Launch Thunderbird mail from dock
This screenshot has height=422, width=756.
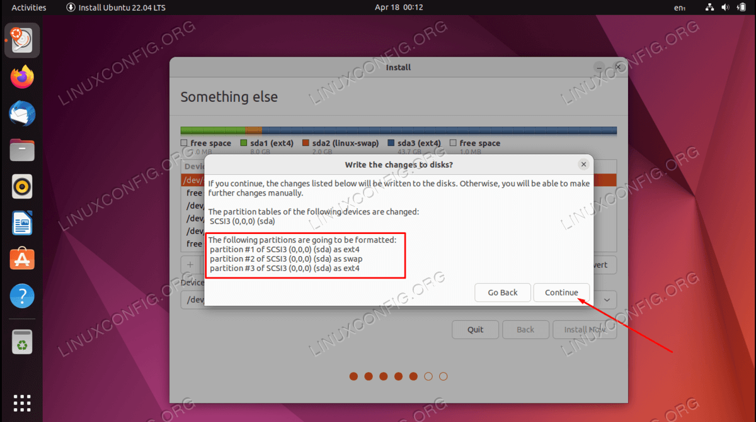click(x=22, y=114)
